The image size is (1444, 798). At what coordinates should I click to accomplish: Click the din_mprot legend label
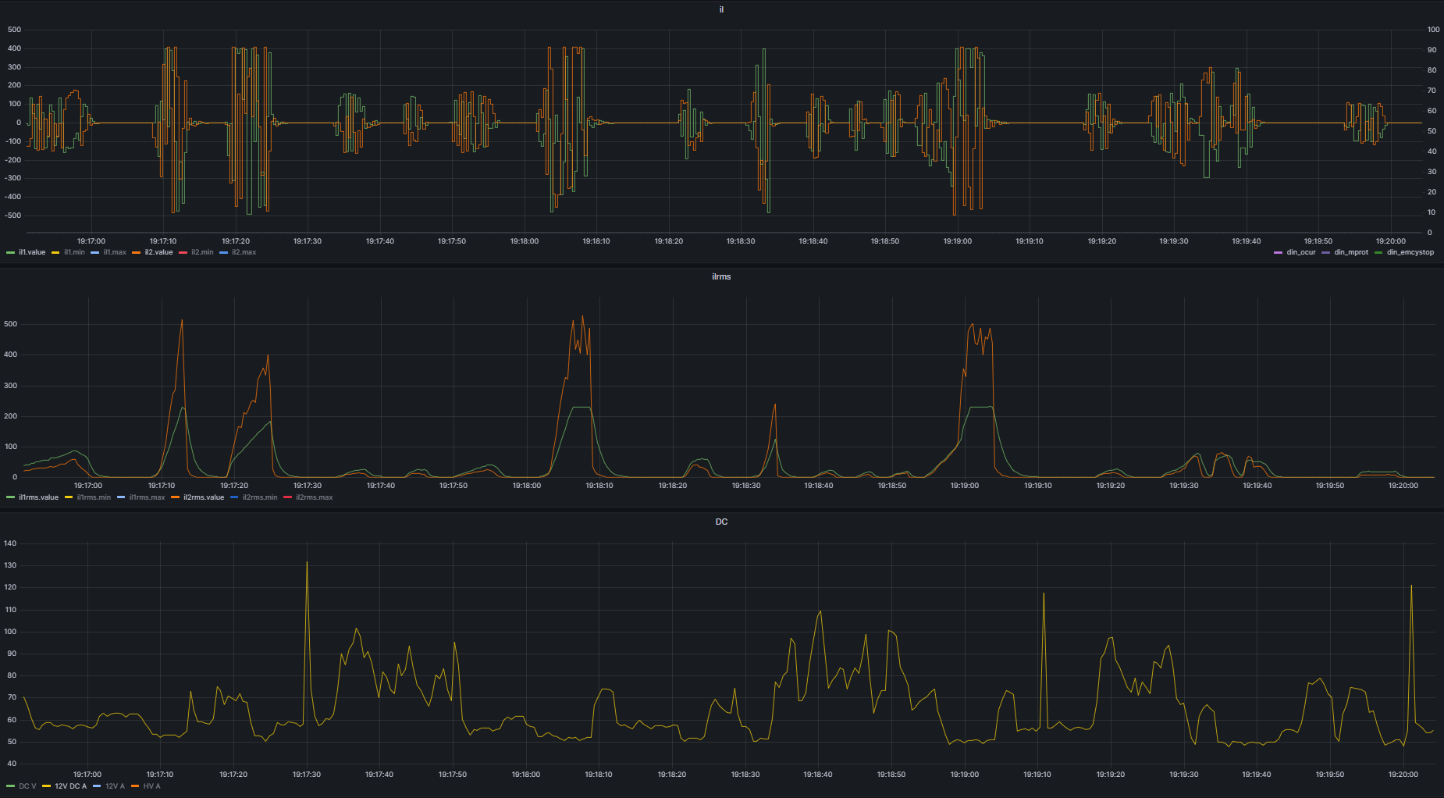tap(1350, 252)
